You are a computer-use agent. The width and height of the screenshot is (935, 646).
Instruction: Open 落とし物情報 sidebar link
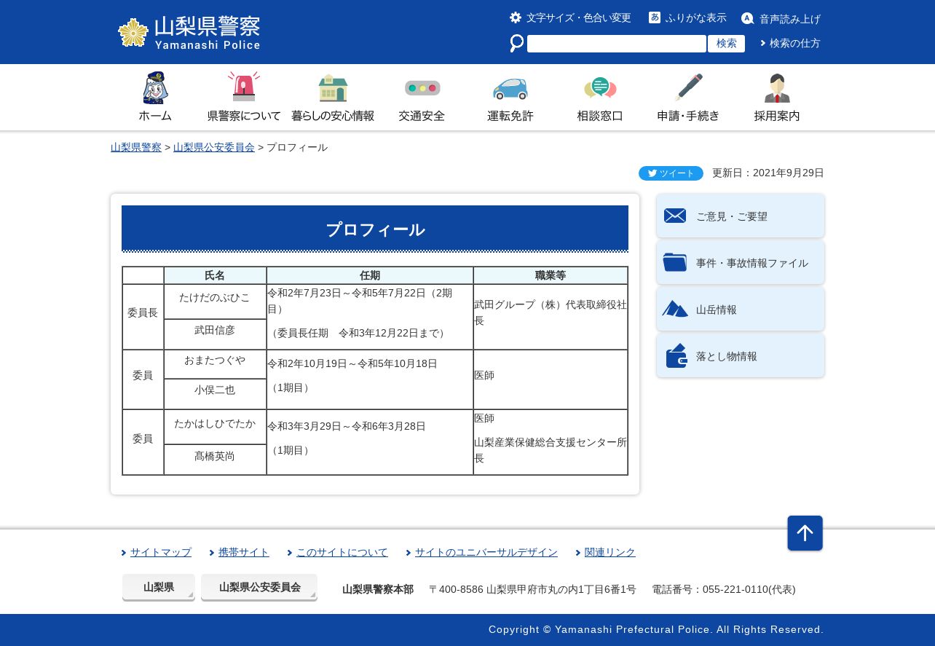coord(741,355)
